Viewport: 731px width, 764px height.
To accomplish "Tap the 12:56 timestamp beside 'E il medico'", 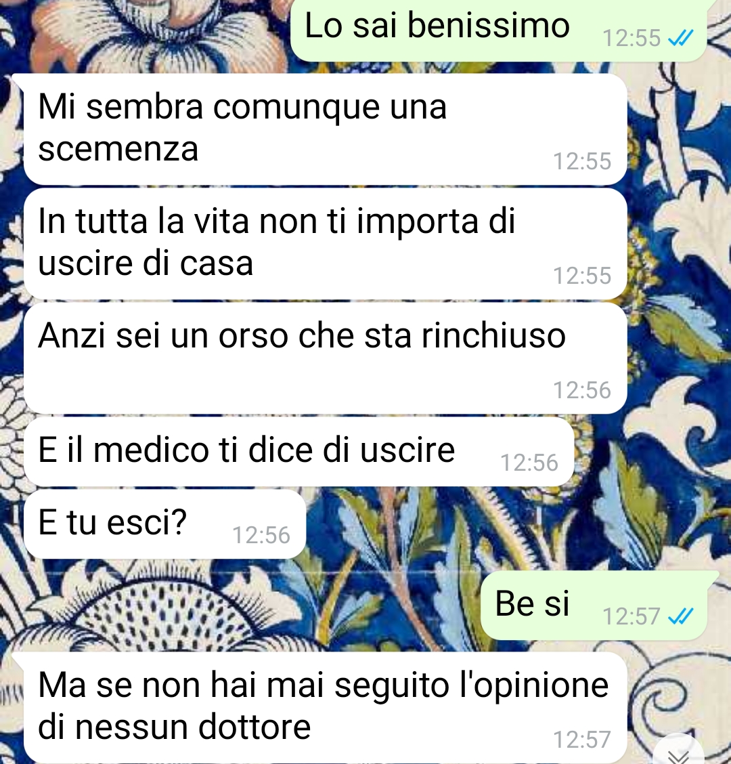I will click(529, 463).
